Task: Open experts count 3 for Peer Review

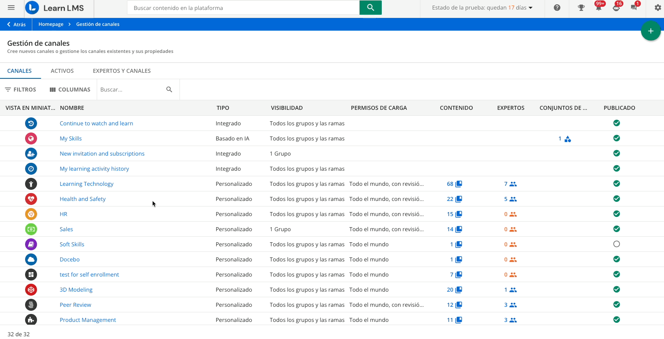Action: pos(510,305)
